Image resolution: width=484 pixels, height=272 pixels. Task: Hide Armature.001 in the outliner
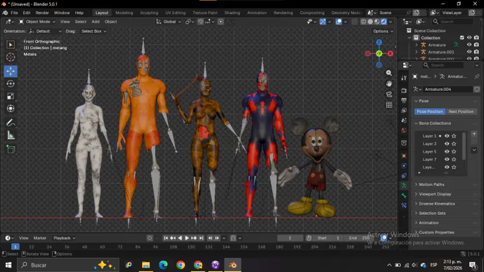[469, 52]
